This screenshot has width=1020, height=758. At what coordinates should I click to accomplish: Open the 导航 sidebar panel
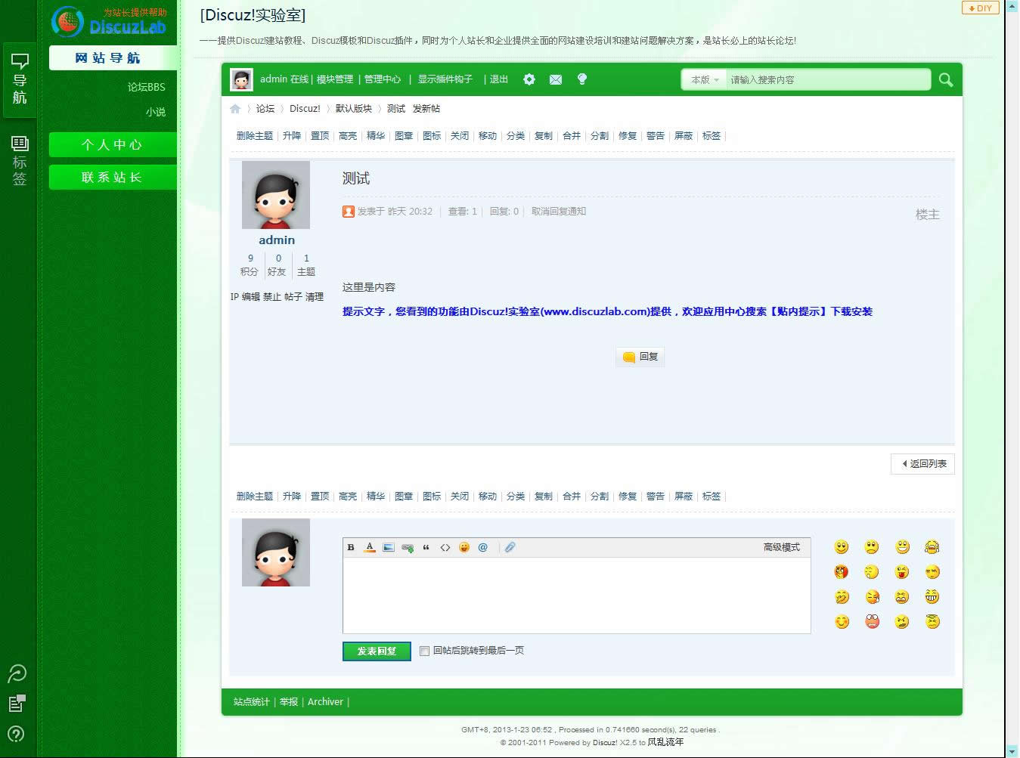coord(20,79)
